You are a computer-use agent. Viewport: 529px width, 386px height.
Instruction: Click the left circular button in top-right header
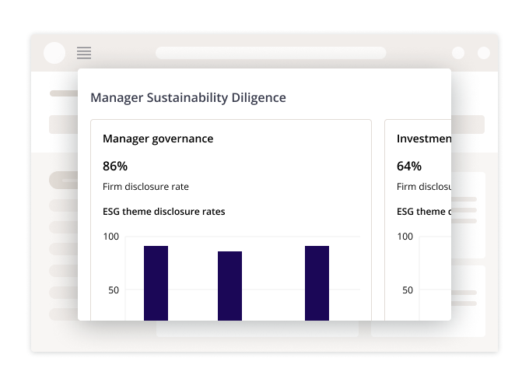[x=458, y=53]
